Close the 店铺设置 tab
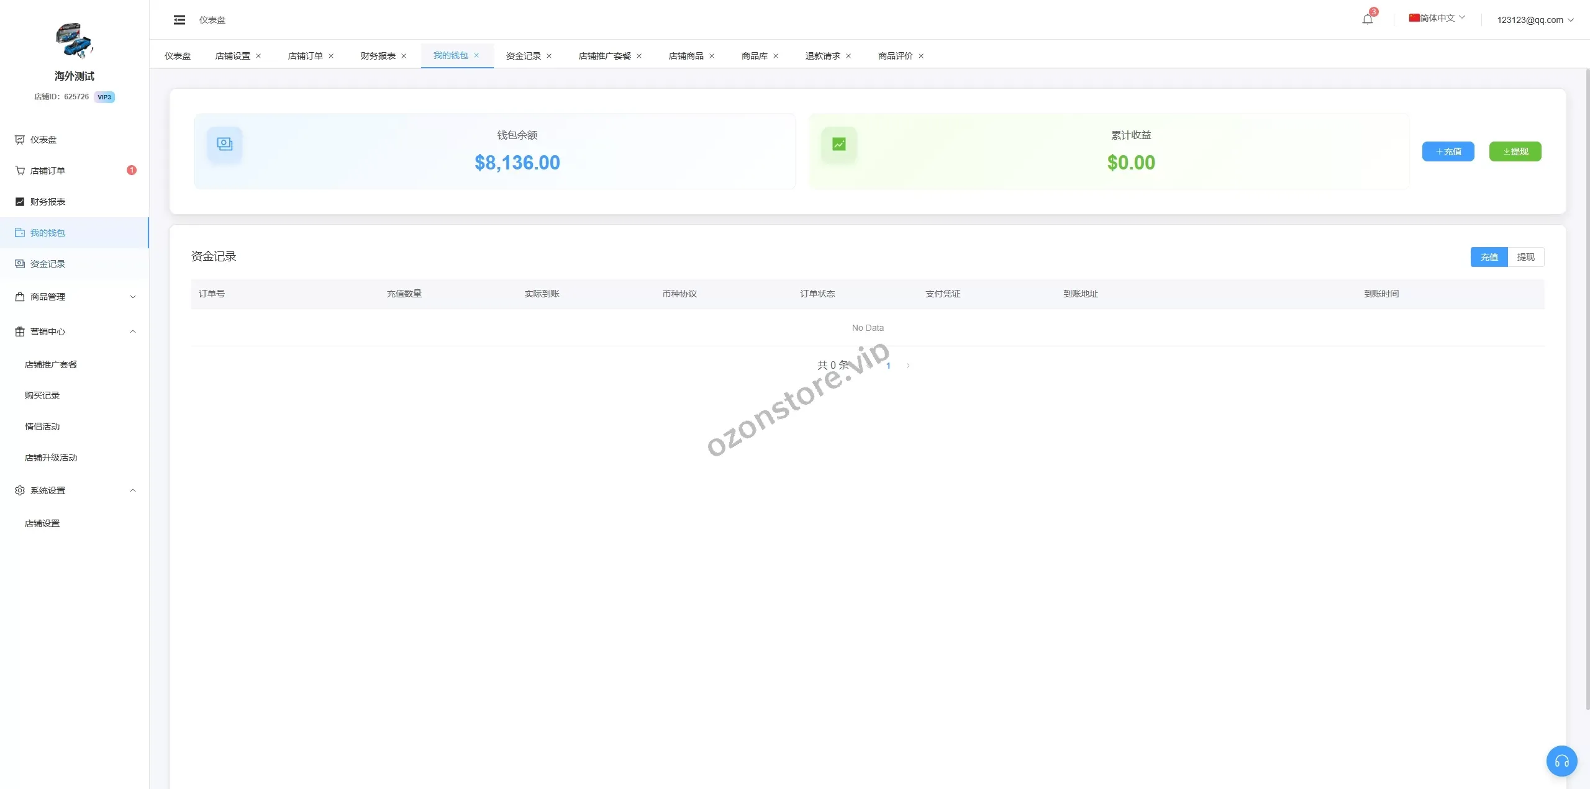Screen dimensions: 1590x789 [x=258, y=56]
